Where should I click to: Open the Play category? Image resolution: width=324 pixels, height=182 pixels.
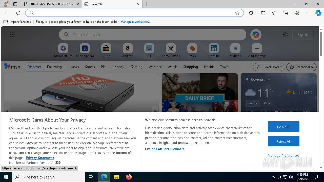(x=104, y=67)
